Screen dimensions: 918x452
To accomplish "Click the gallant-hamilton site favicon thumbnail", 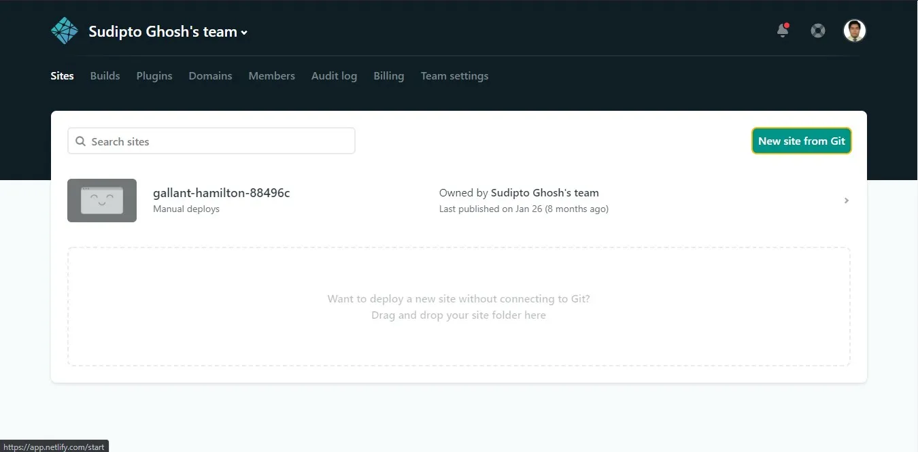I will click(x=102, y=201).
